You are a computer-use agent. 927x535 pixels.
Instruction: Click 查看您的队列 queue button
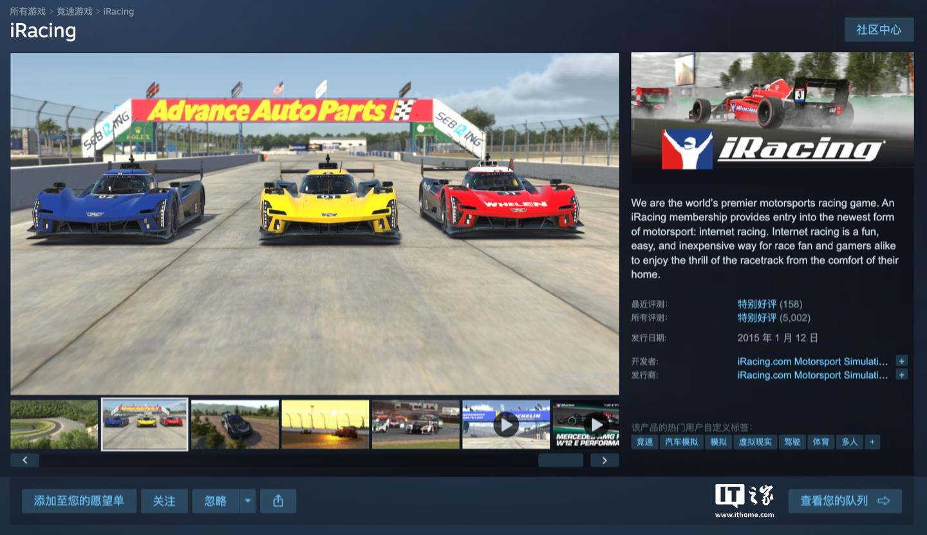point(845,501)
